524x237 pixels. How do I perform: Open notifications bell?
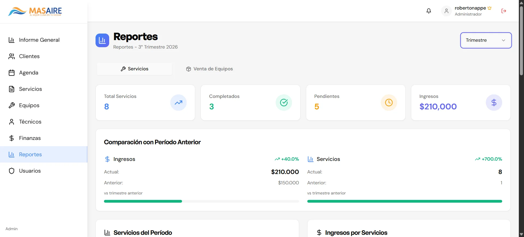[429, 11]
